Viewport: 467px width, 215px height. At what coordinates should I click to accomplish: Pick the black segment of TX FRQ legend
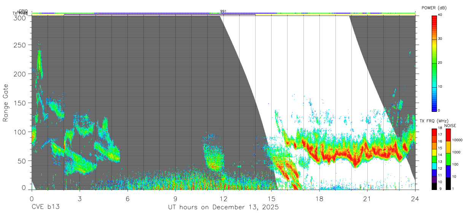pyautogui.click(x=434, y=185)
